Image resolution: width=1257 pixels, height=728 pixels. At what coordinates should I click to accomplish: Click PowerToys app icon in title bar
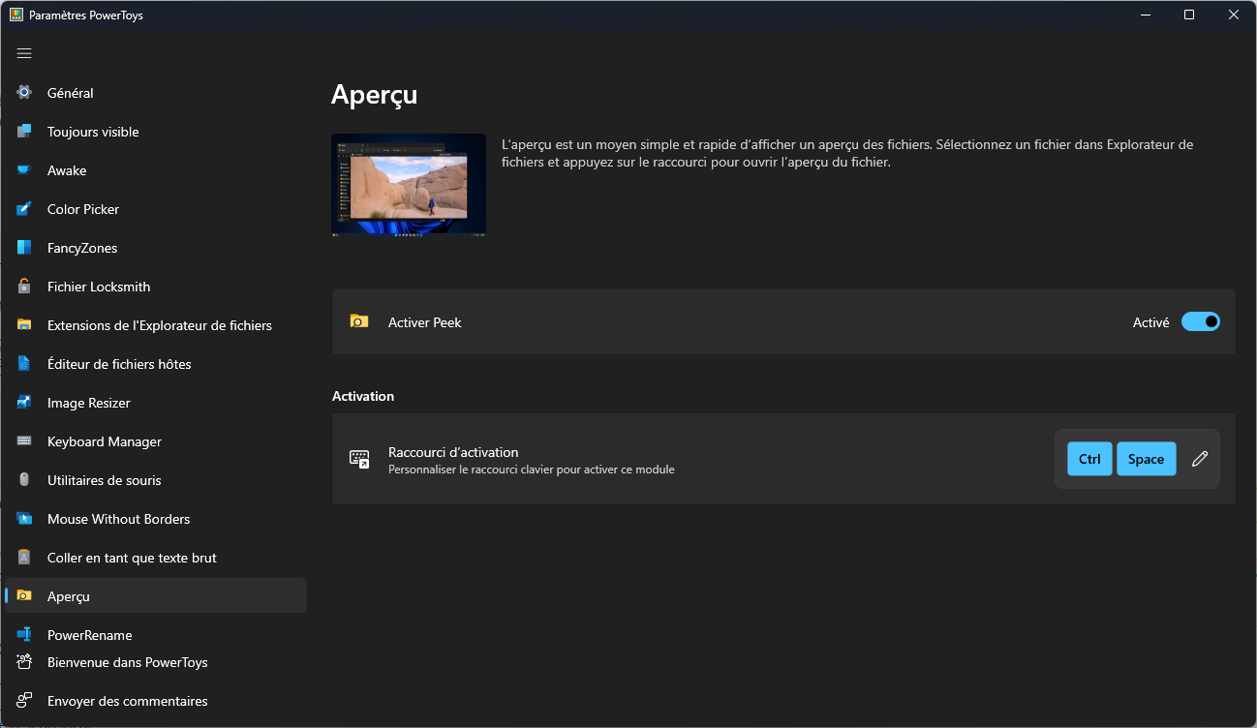tap(16, 15)
